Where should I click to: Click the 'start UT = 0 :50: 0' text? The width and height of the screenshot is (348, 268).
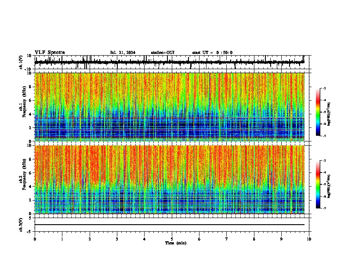(x=212, y=53)
